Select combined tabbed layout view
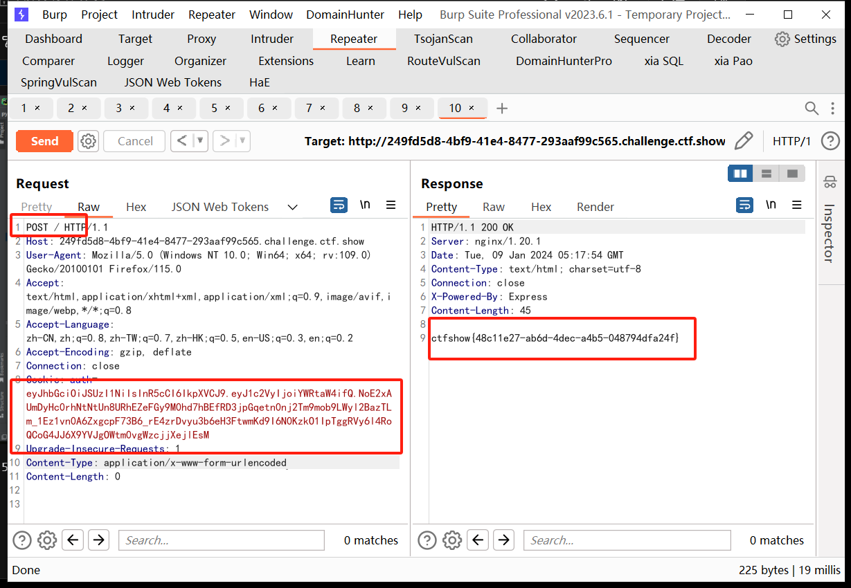The width and height of the screenshot is (851, 588). point(793,173)
